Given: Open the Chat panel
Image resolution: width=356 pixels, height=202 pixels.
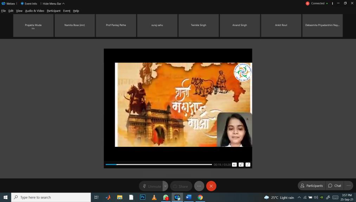Looking at the screenshot, I should [335, 185].
